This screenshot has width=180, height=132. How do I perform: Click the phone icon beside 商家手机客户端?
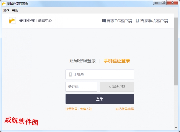(137, 21)
